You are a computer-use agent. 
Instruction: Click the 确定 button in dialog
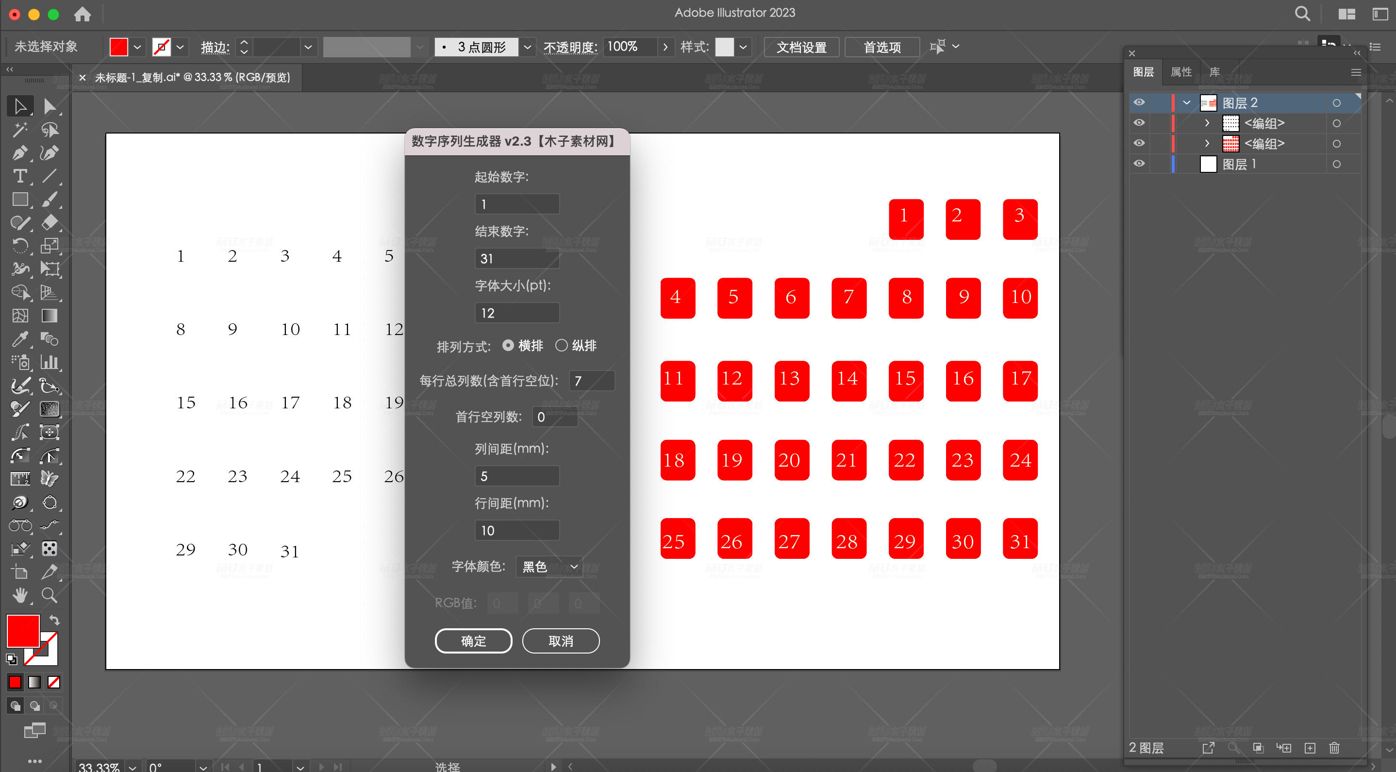[x=473, y=641]
